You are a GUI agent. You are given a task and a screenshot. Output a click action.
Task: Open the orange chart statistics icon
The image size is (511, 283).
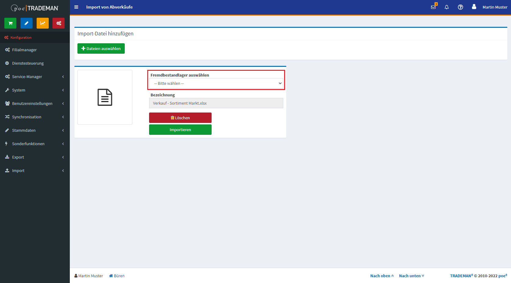pos(43,23)
